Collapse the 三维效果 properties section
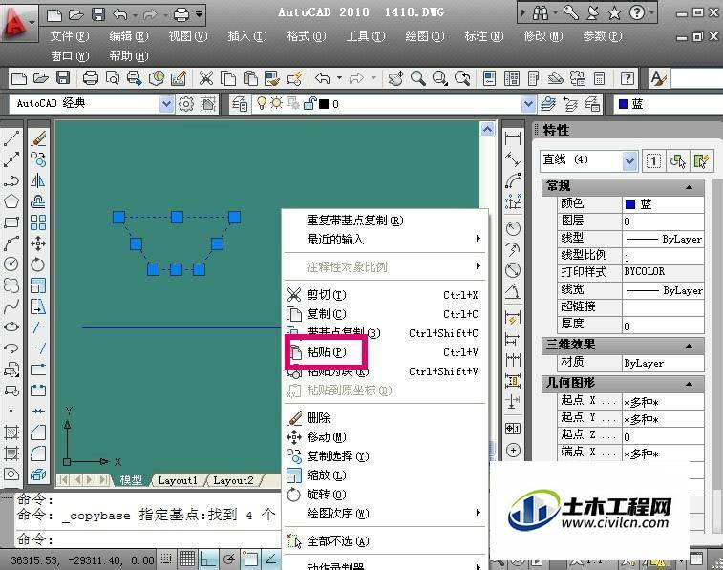The width and height of the screenshot is (723, 570). click(x=689, y=346)
